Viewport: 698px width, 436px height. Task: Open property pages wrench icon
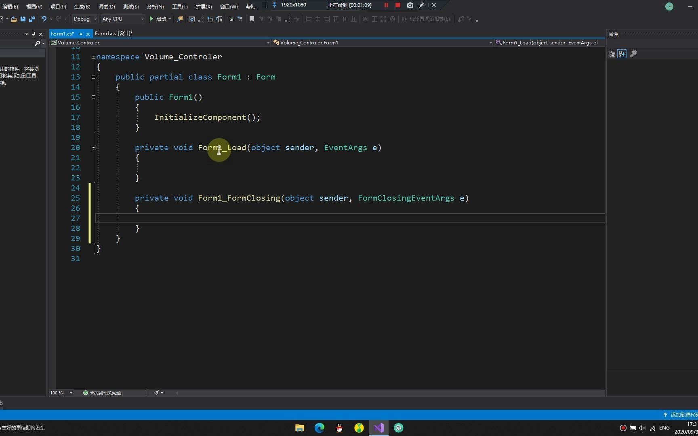(633, 54)
